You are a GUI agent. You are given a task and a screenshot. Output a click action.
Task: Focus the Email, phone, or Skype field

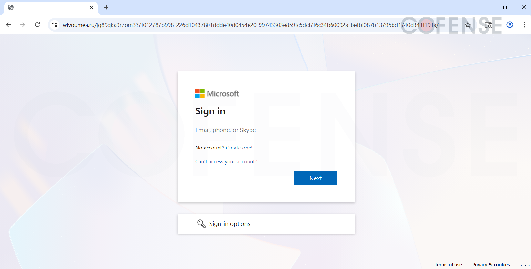click(x=262, y=130)
